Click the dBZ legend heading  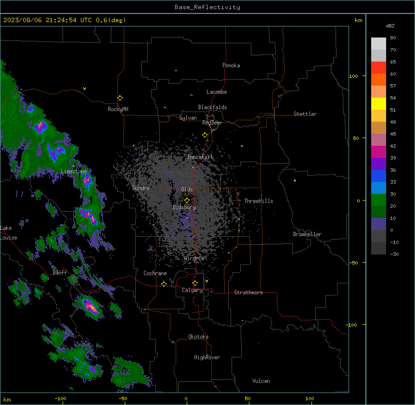[390, 25]
